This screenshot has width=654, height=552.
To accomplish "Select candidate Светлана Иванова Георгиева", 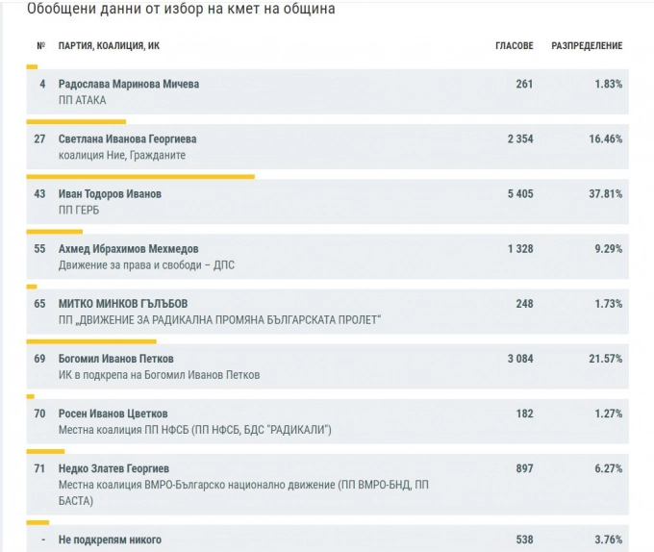I will point(127,139).
